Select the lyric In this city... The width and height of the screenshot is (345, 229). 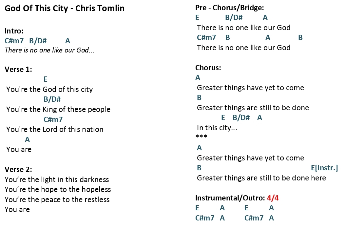coord(217,128)
